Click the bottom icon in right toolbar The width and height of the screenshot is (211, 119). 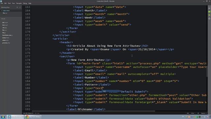pyautogui.click(x=209, y=19)
